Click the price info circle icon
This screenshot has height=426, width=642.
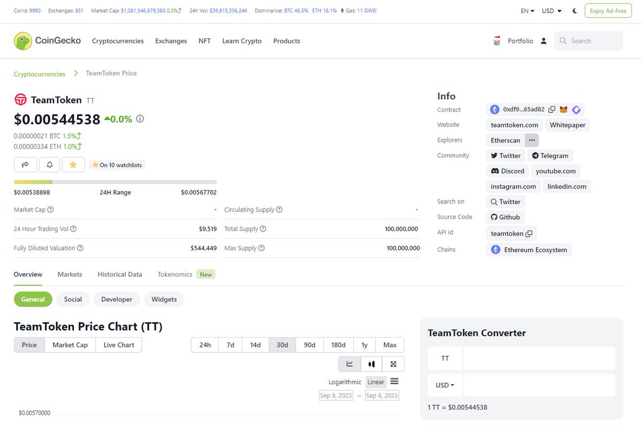point(140,119)
